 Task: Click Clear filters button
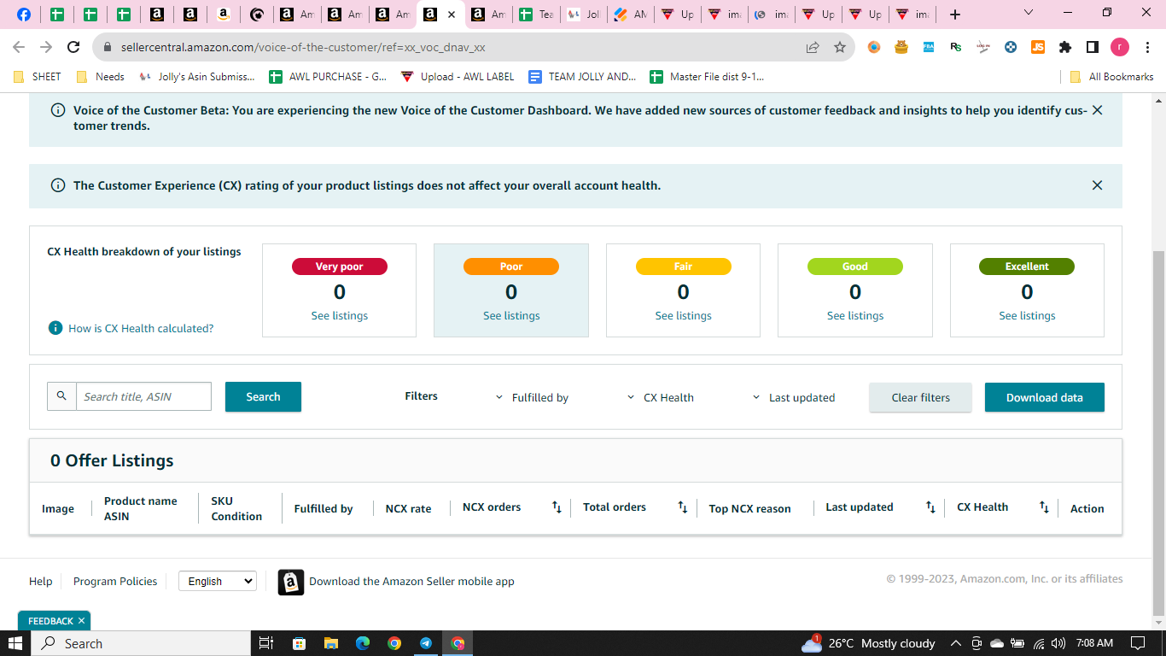pyautogui.click(x=920, y=397)
